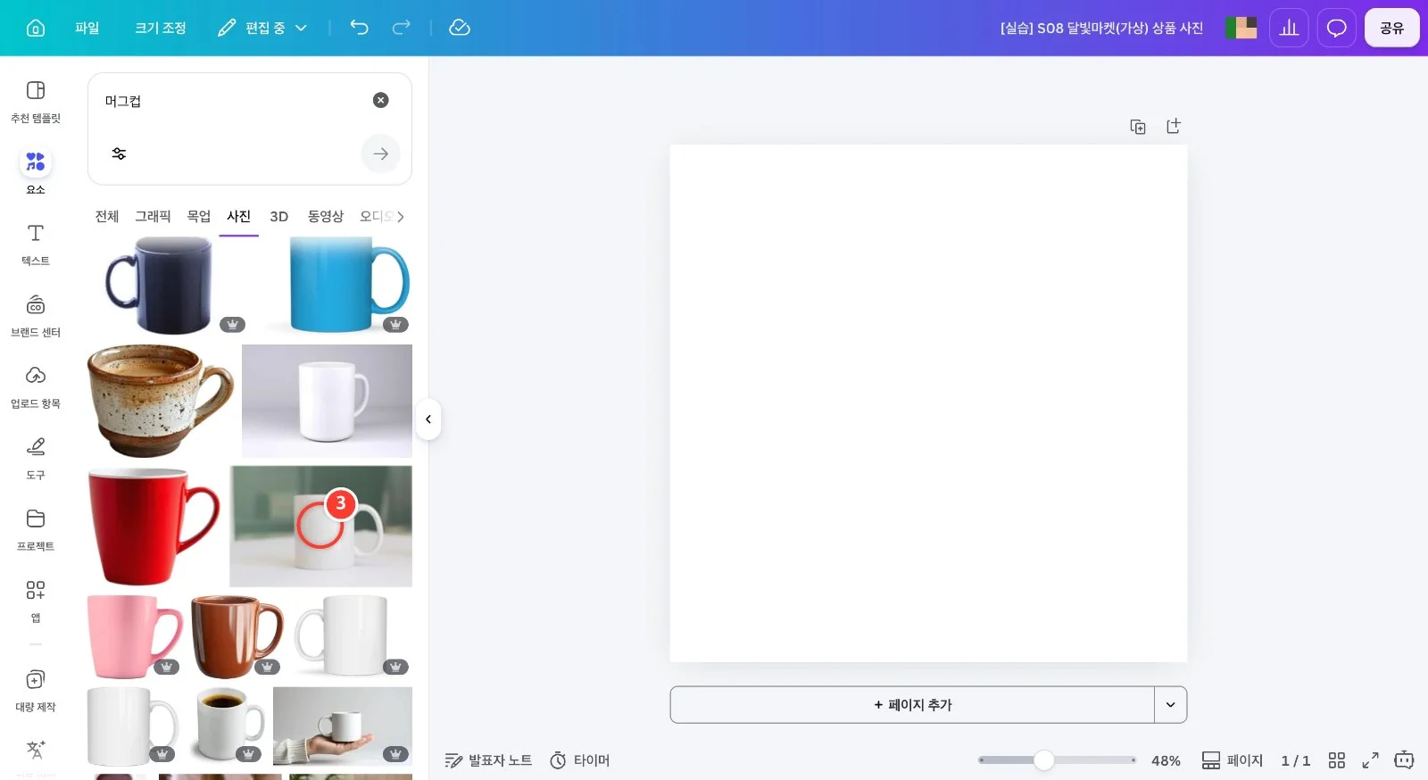1428x780 pixels.
Task: Open the 브랜드 센터 sidebar panel
Action: [36, 316]
